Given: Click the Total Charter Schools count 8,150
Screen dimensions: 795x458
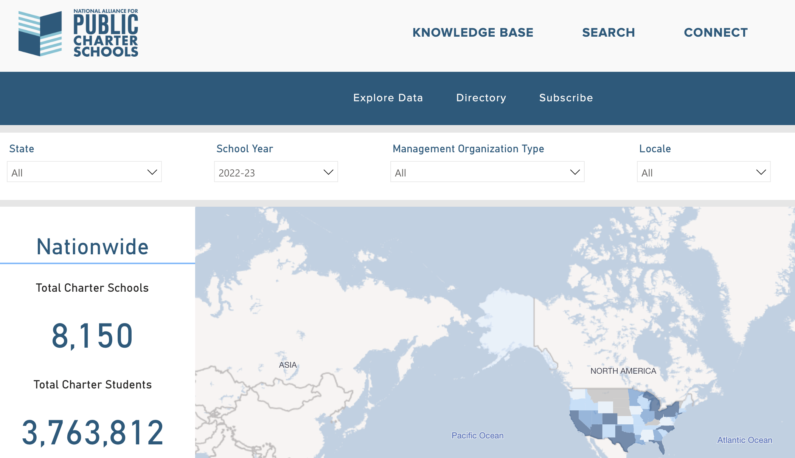Looking at the screenshot, I should [x=93, y=335].
